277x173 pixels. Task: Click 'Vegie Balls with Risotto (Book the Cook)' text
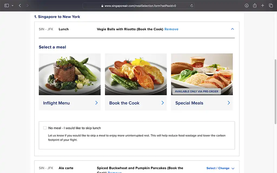(x=130, y=29)
